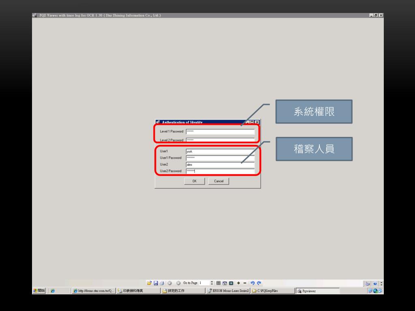Screen dimensions: 415x311
Task: Switch to the demo.star.com.tw browser taskbar item
Action: pos(94,291)
